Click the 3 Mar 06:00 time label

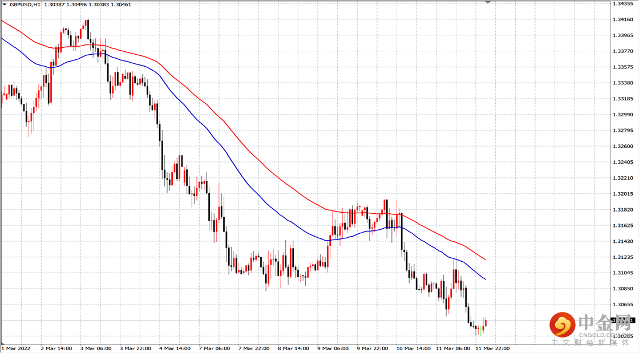tap(95, 348)
